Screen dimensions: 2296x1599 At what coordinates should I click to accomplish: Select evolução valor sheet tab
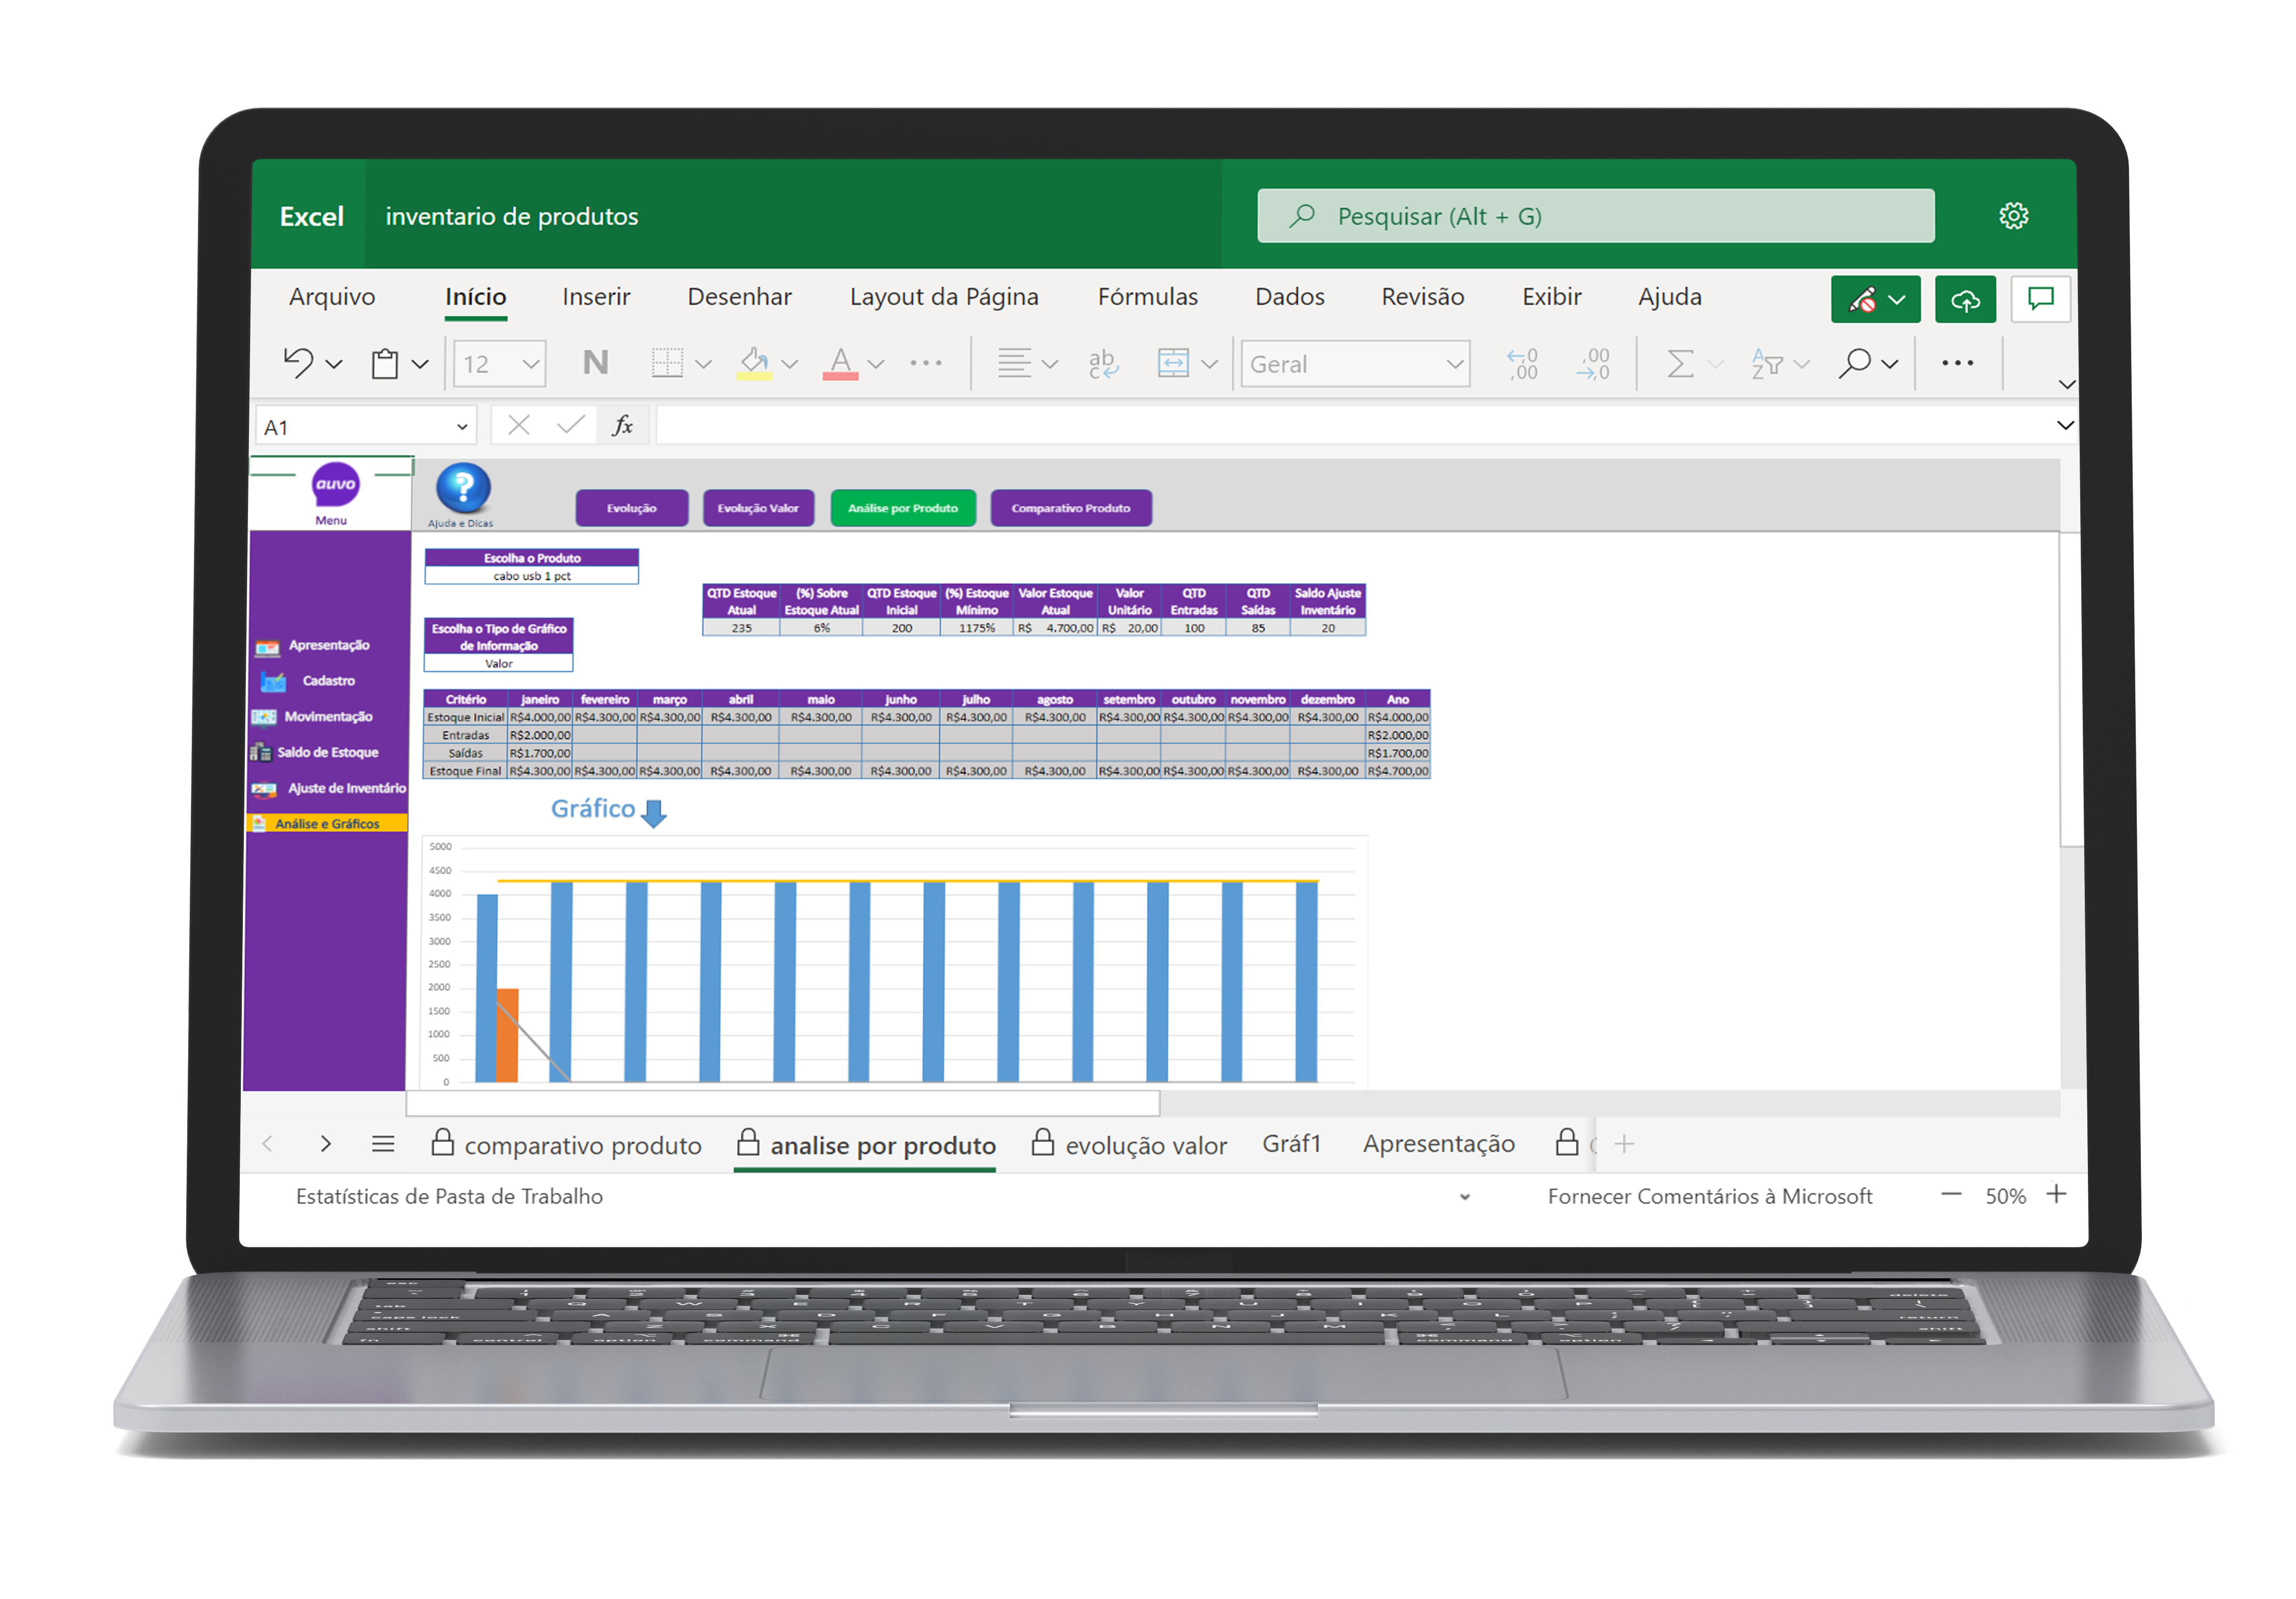tap(1130, 1145)
